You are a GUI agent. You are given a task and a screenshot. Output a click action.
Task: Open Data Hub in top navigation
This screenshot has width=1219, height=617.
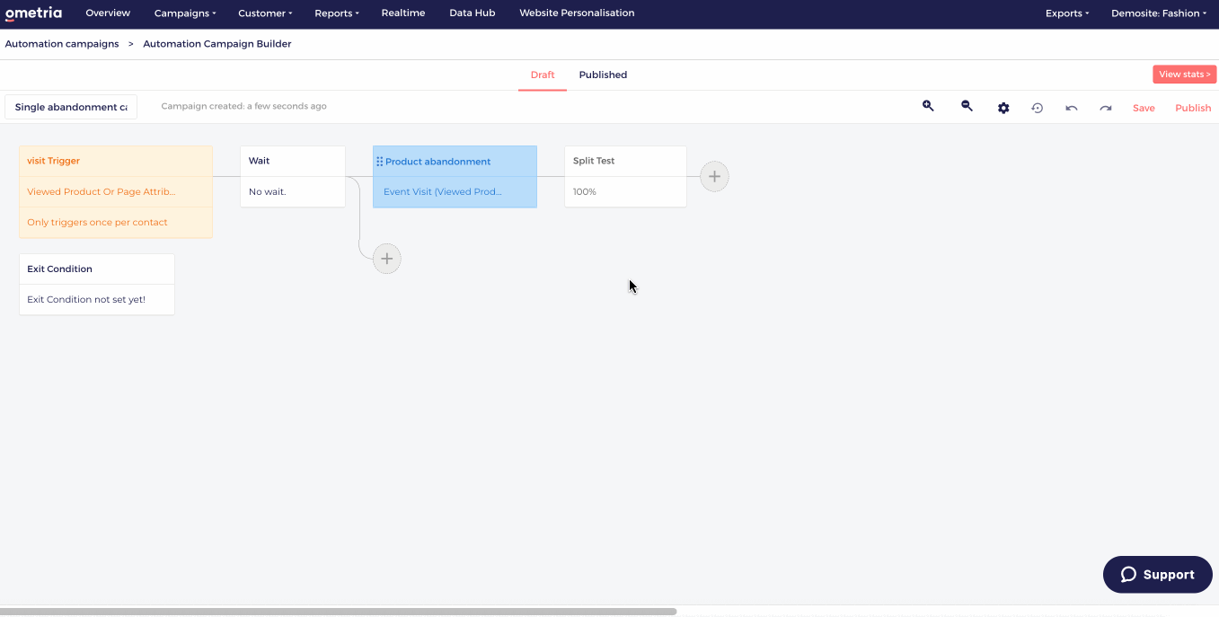(473, 13)
